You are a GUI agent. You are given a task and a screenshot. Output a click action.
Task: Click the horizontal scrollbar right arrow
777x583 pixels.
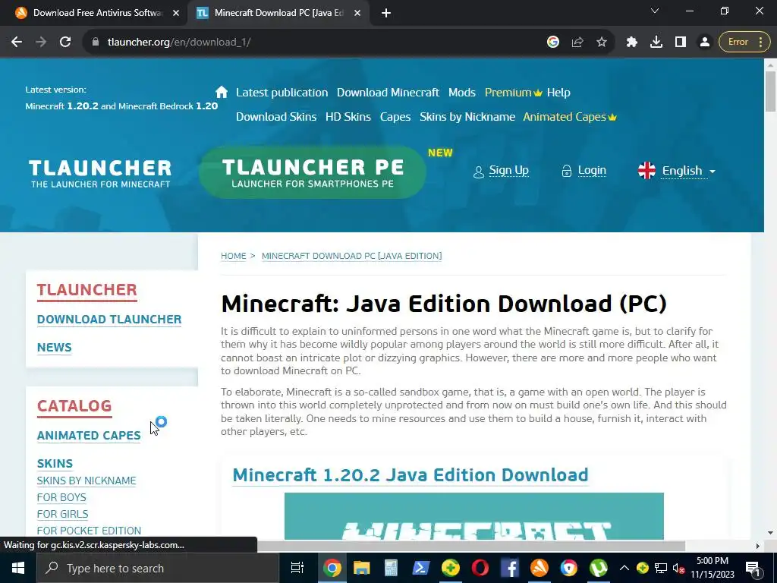(x=758, y=546)
